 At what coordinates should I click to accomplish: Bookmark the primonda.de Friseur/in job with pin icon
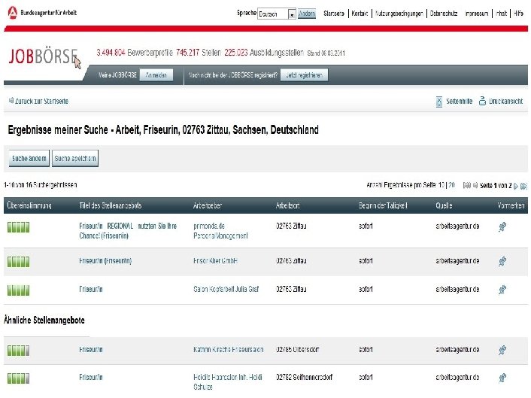[502, 226]
